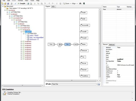Viewport: 136px width, 101px height.
Task: Click the diagram vertical scrollbar
Action: click(100, 44)
